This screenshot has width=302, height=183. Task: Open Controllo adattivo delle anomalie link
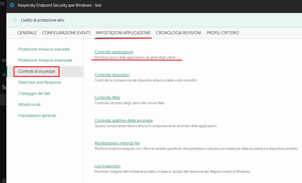(x=124, y=121)
